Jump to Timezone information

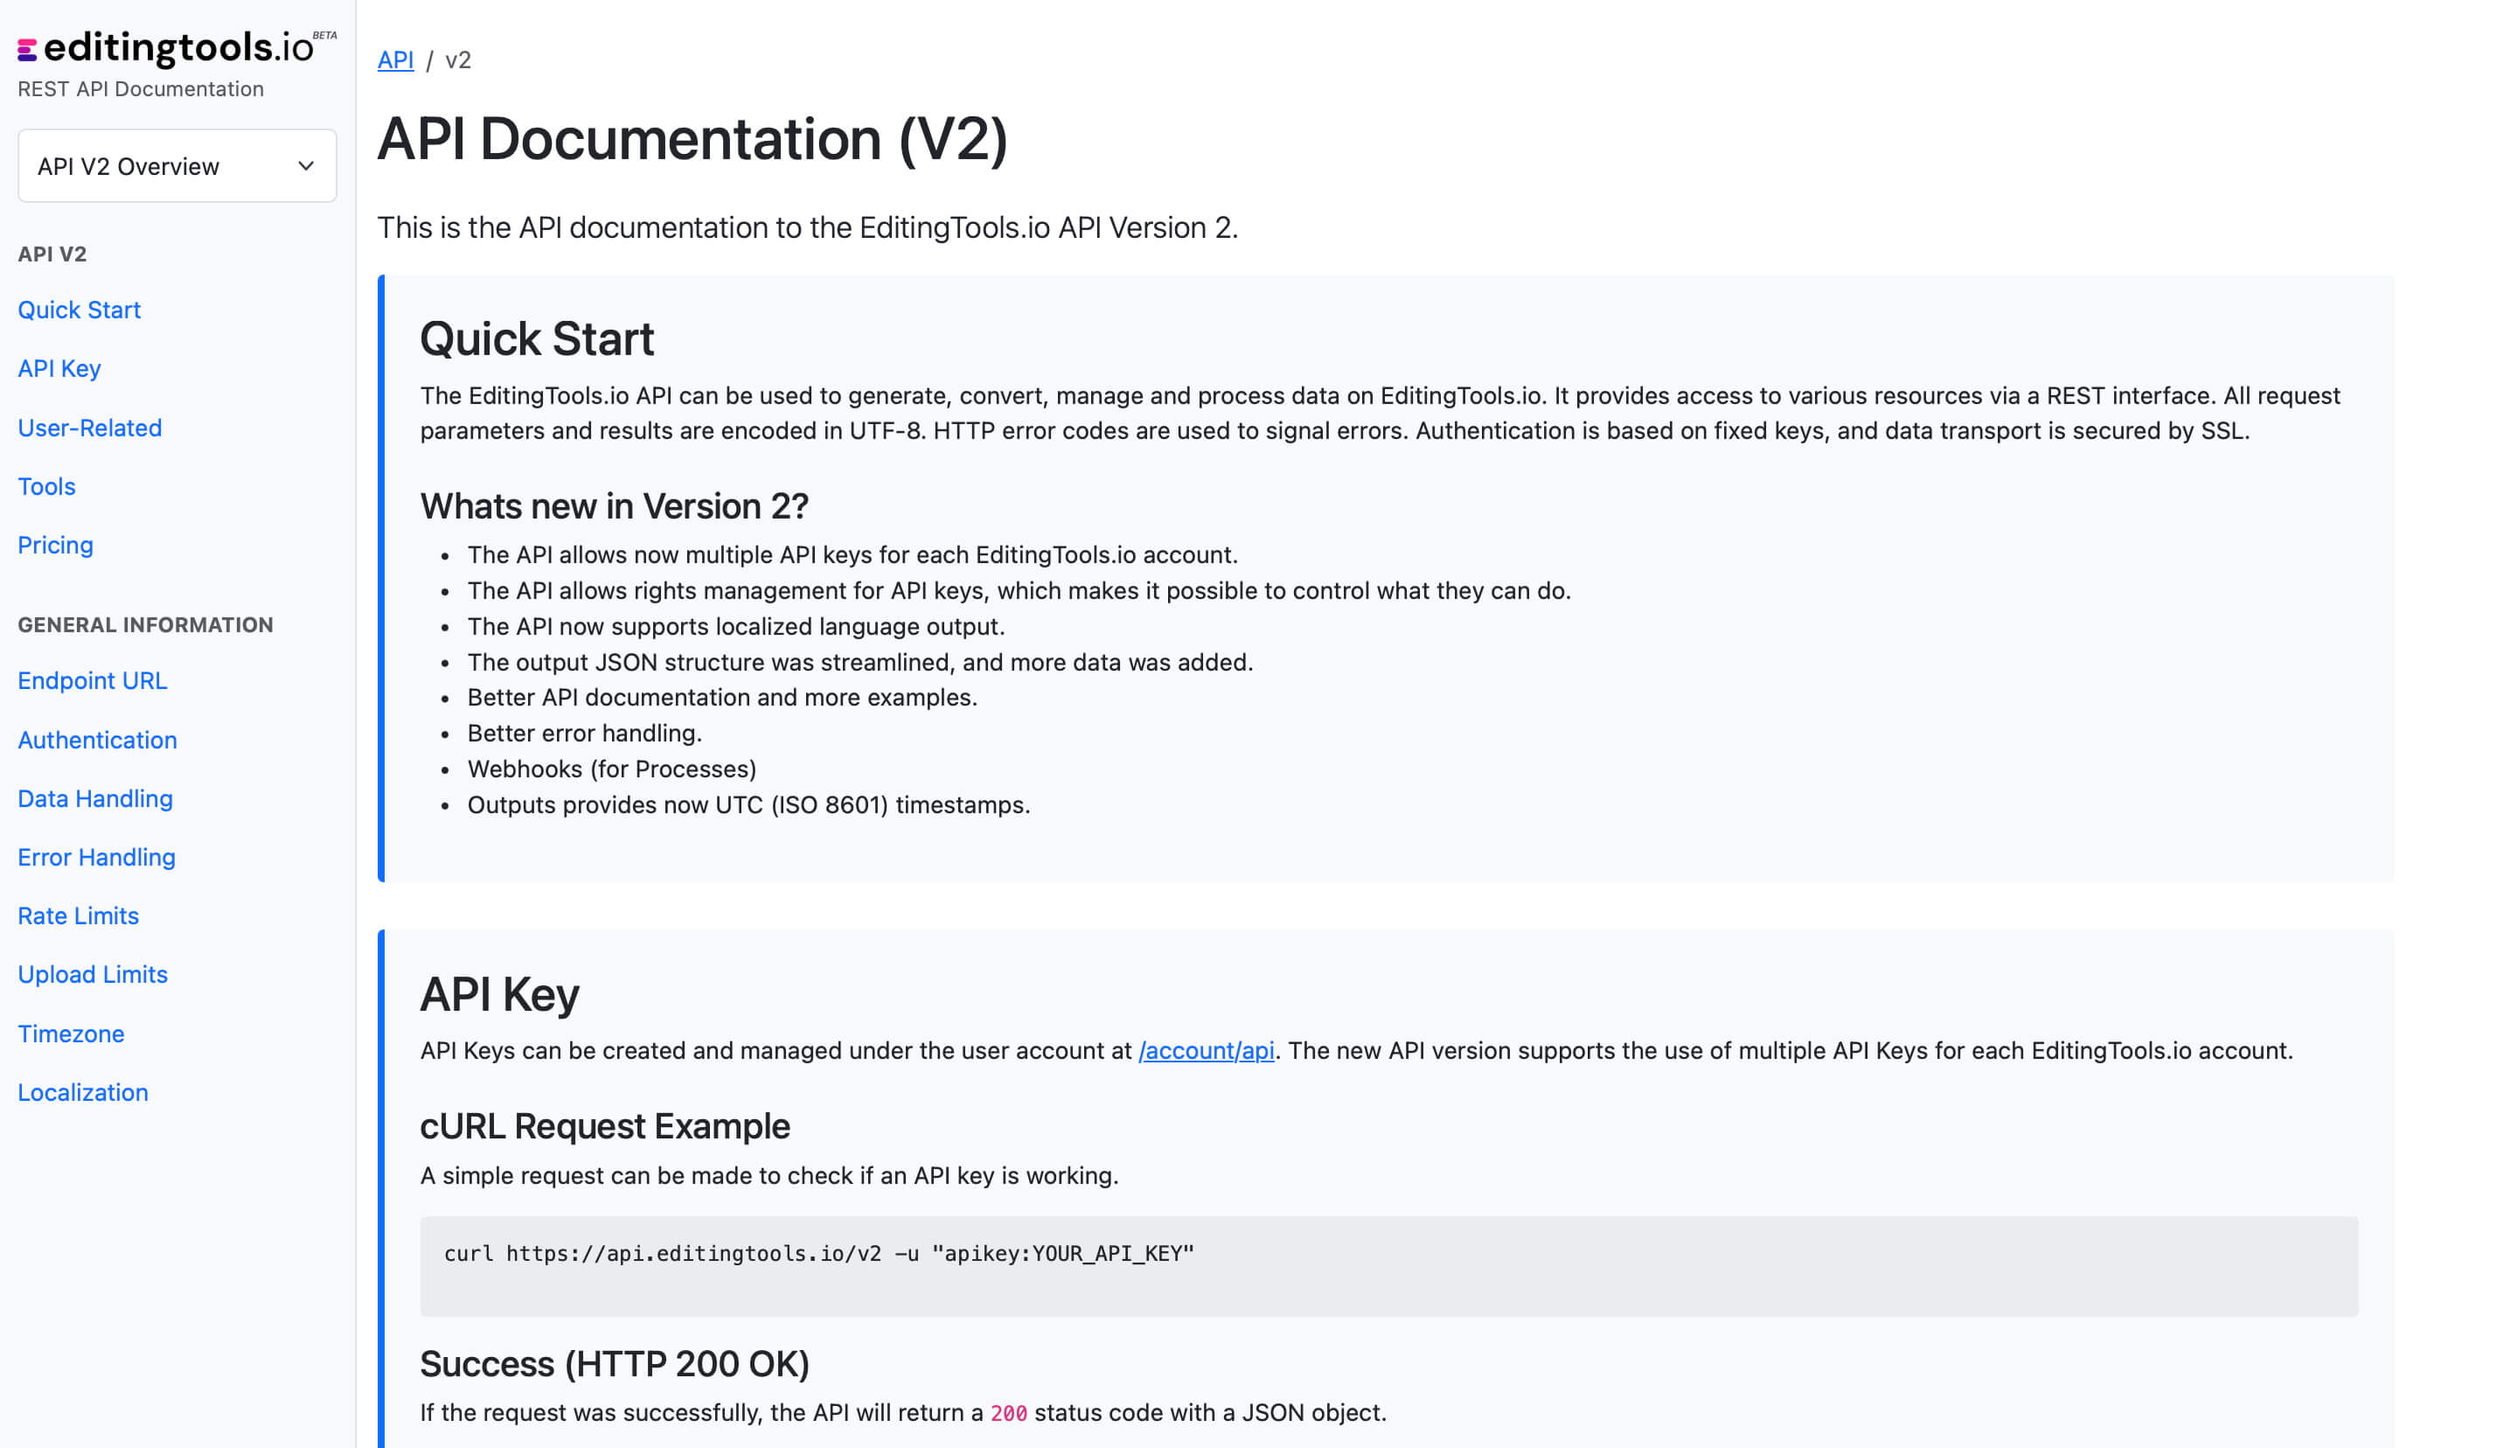[x=71, y=1034]
